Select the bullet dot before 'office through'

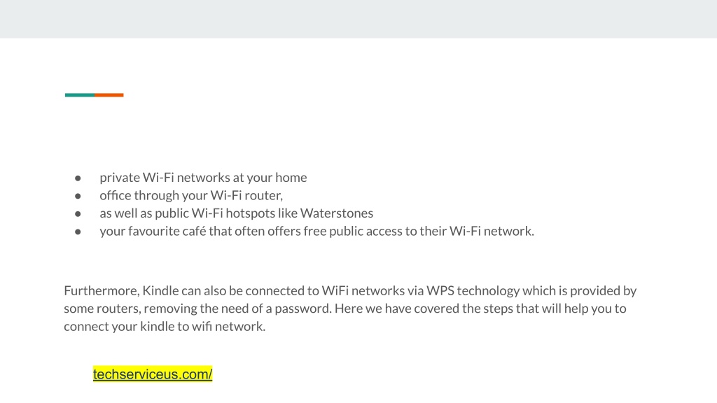(78, 196)
